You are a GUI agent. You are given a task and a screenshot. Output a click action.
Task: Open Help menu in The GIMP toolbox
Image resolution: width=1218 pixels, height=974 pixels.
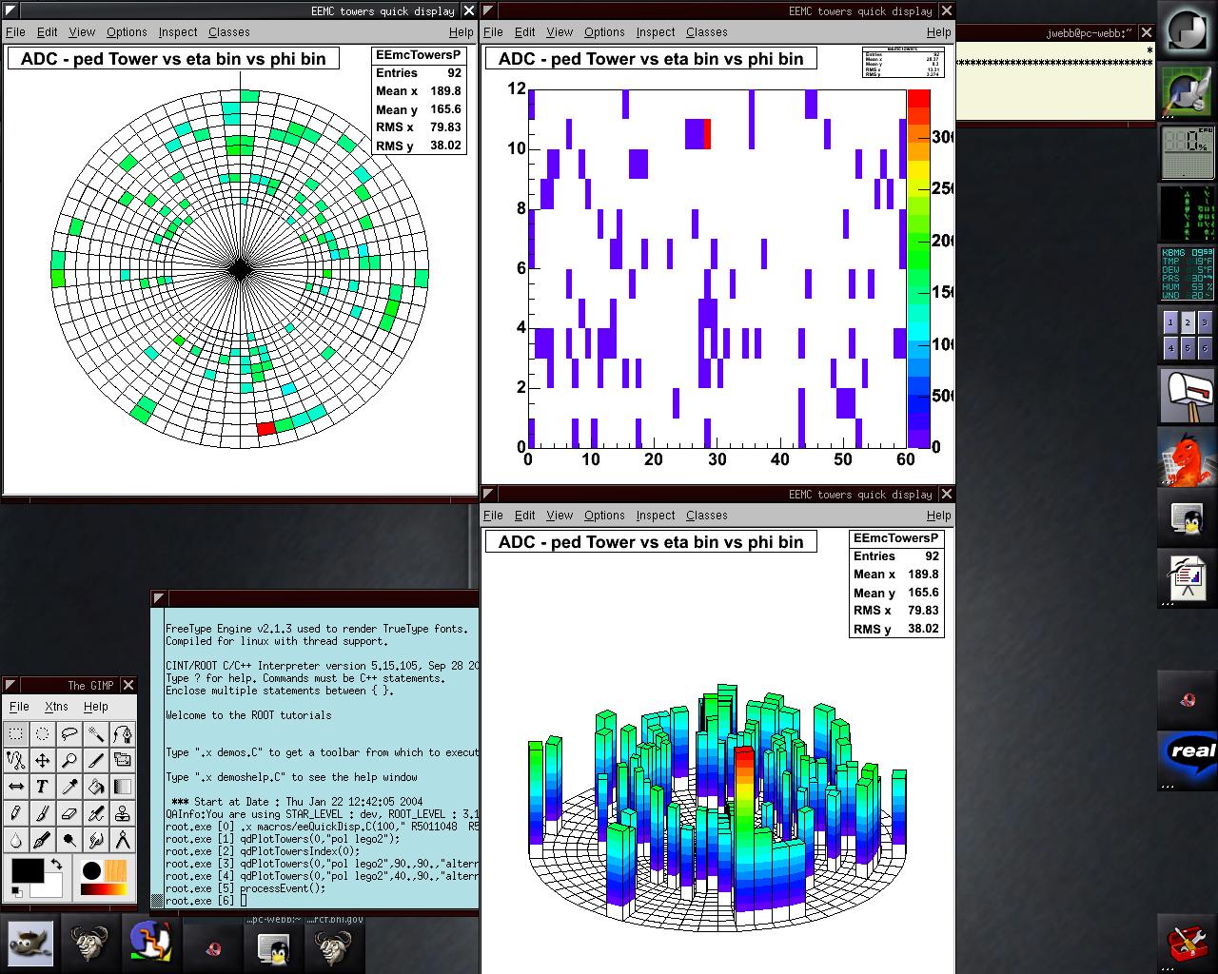(96, 707)
